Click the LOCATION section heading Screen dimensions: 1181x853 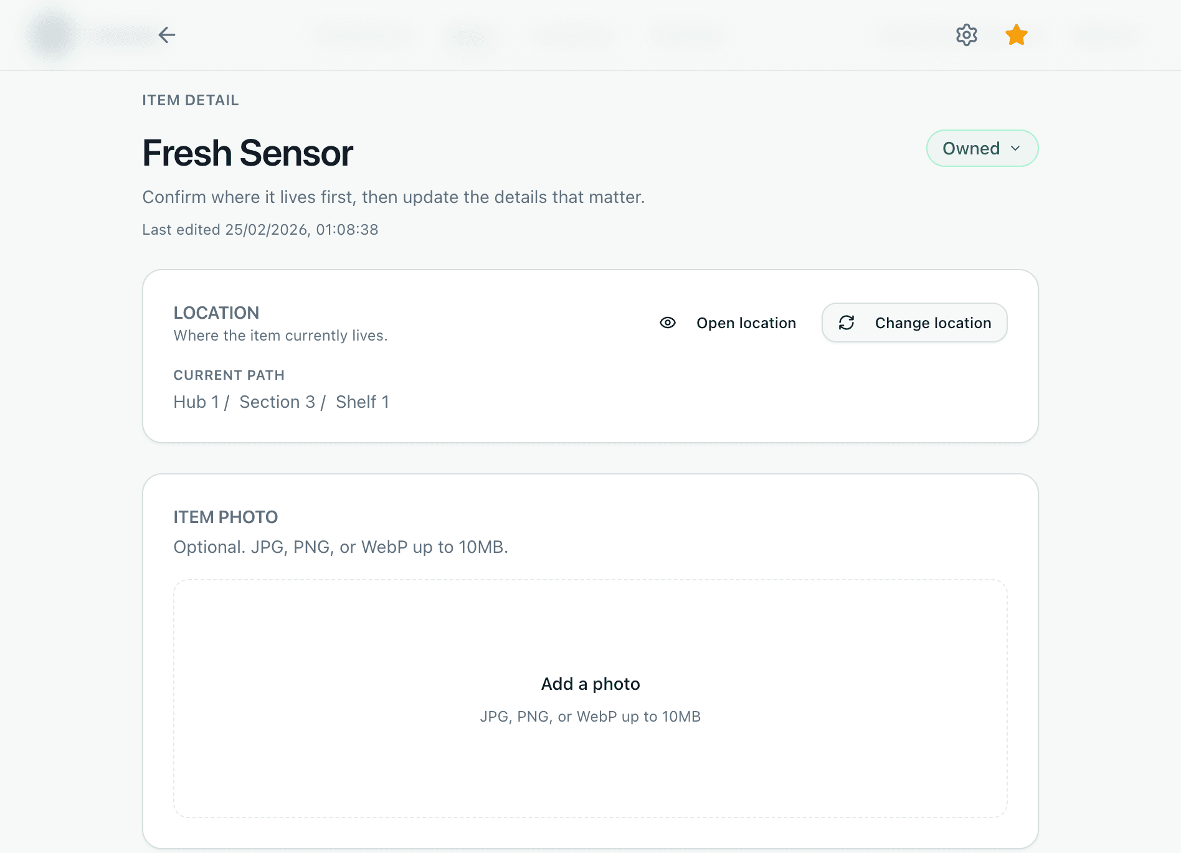tap(216, 313)
